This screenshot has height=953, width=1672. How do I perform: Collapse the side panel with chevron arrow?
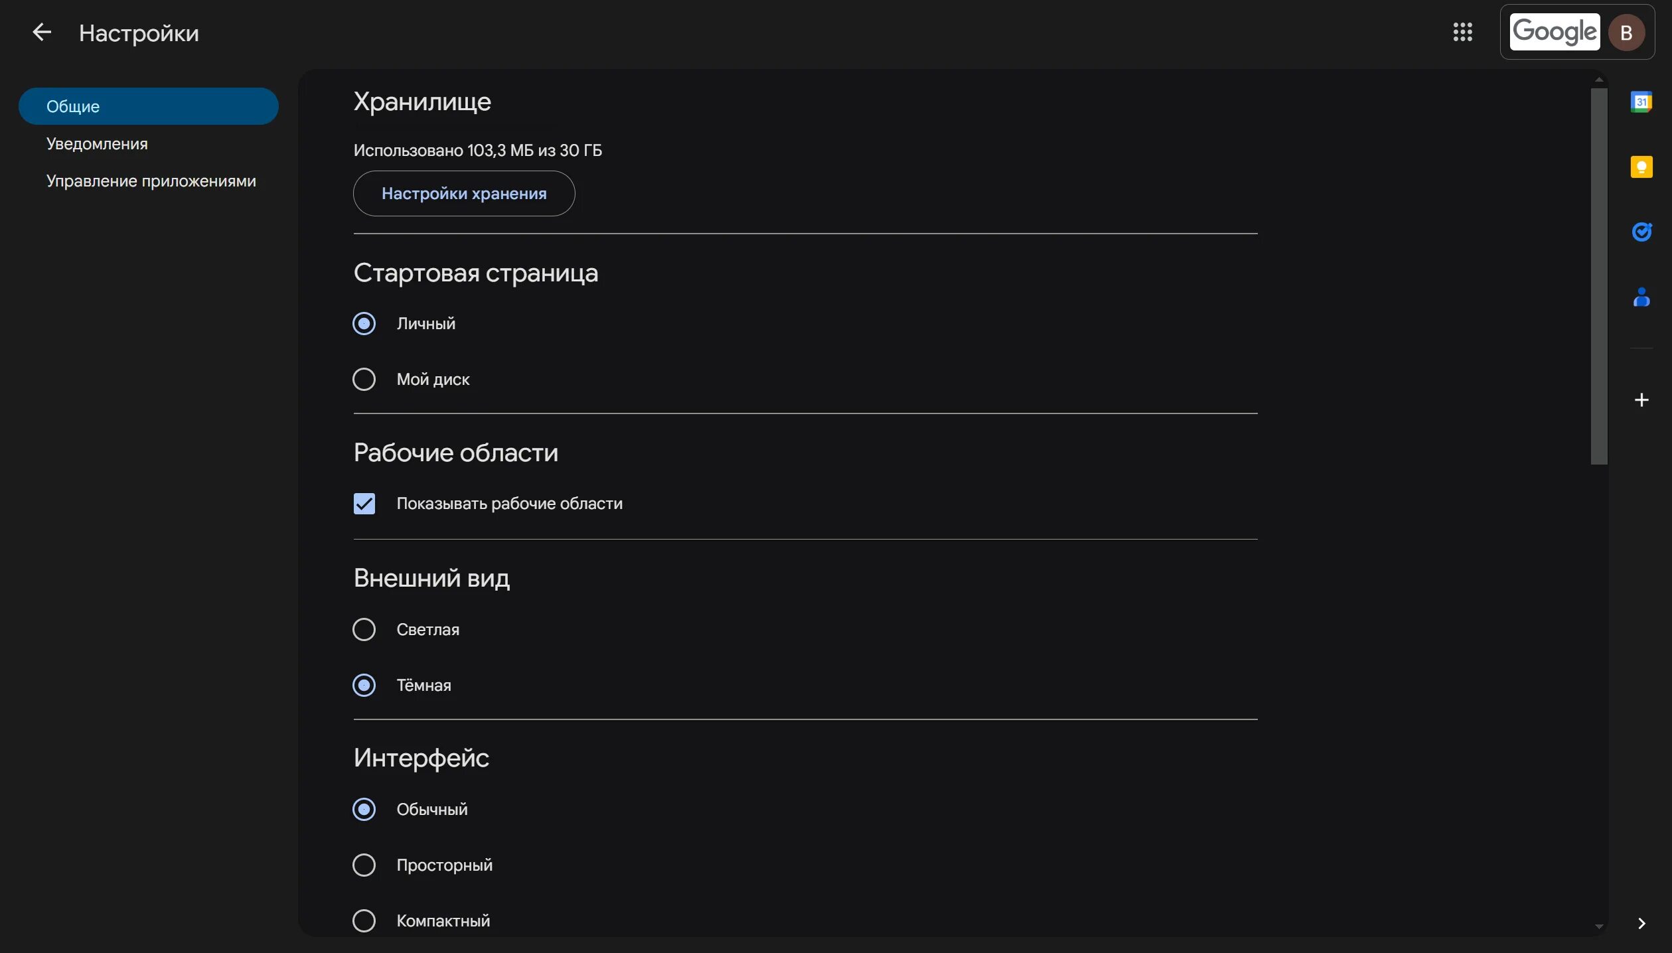click(1641, 924)
